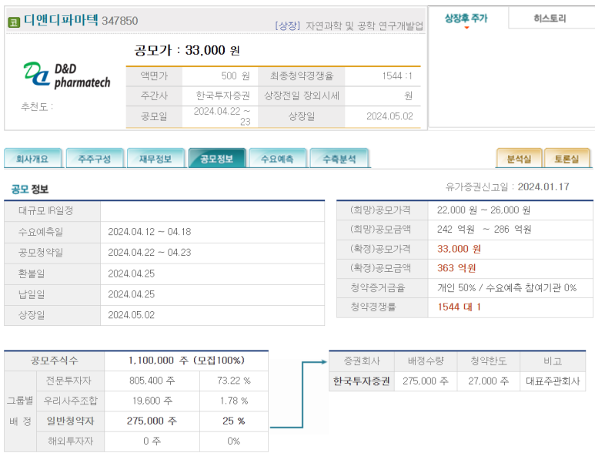Open the 주주구성 tab
595x453 pixels.
click(x=95, y=158)
